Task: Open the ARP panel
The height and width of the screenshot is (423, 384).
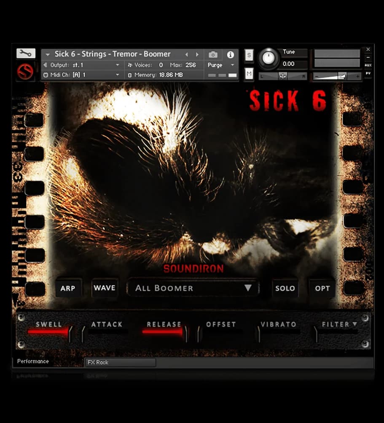Action: (69, 288)
